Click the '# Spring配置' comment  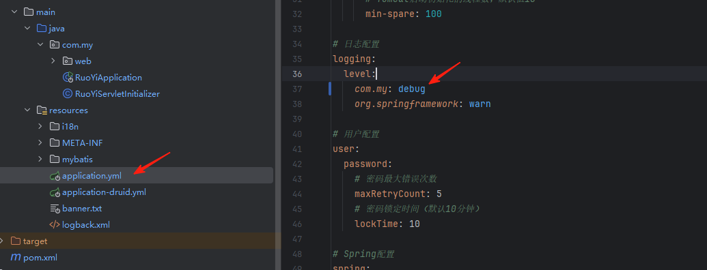pyautogui.click(x=363, y=254)
